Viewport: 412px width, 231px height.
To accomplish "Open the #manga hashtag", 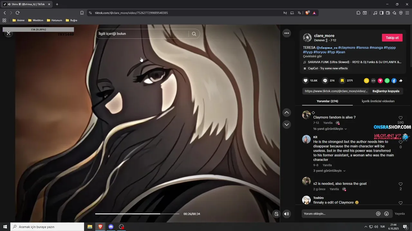I will point(376,47).
